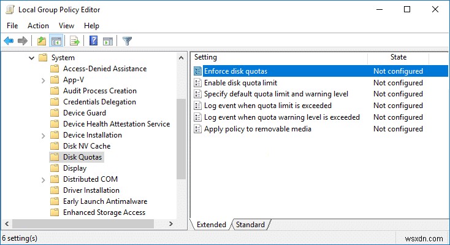Viewport: 450px width, 245px height.
Task: Click the Disk NV Cache folder icon
Action: (55, 146)
